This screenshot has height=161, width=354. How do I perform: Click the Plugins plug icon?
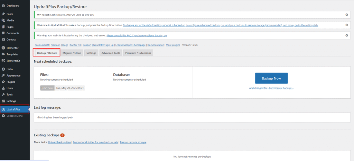[x=3, y=82]
